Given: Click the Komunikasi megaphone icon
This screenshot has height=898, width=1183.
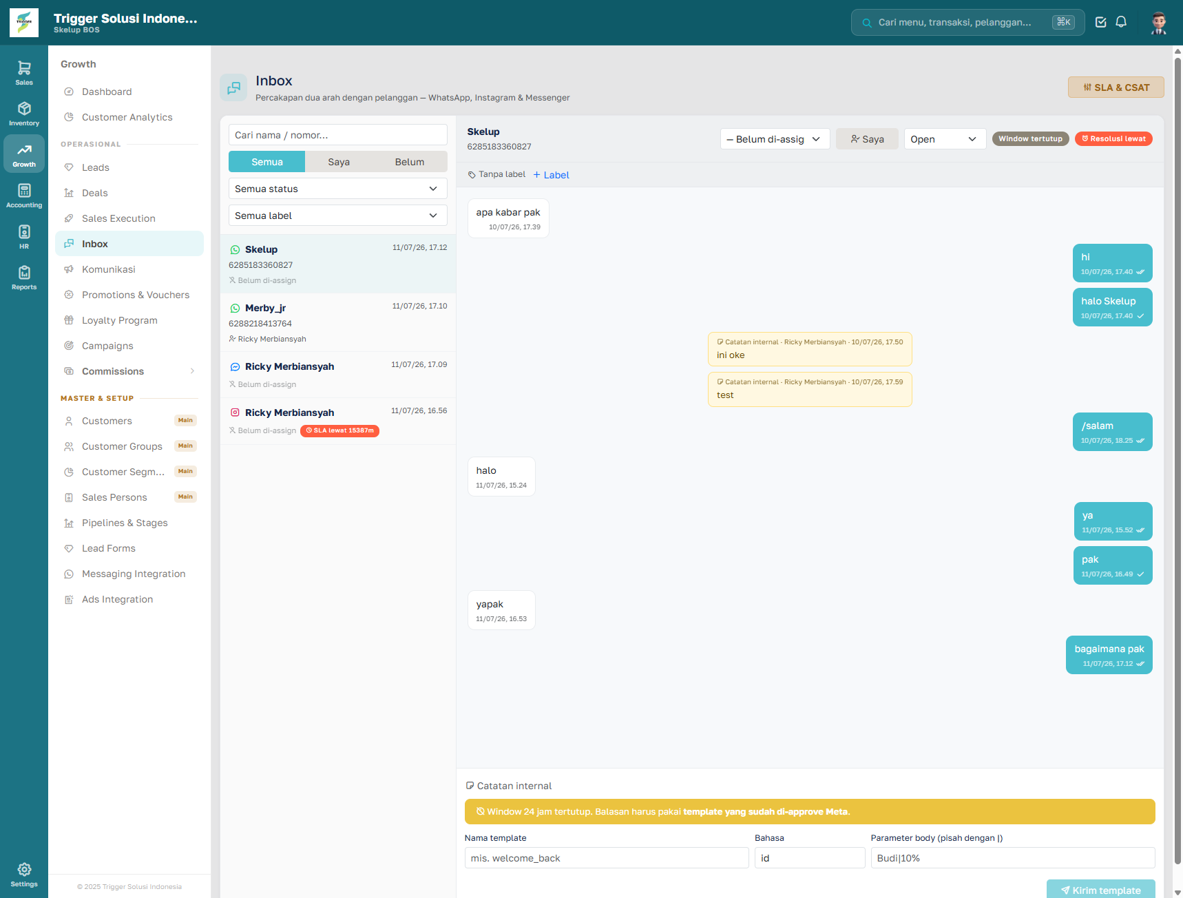Looking at the screenshot, I should [x=69, y=269].
